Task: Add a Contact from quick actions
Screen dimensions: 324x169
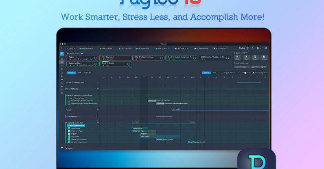Action: point(264,58)
